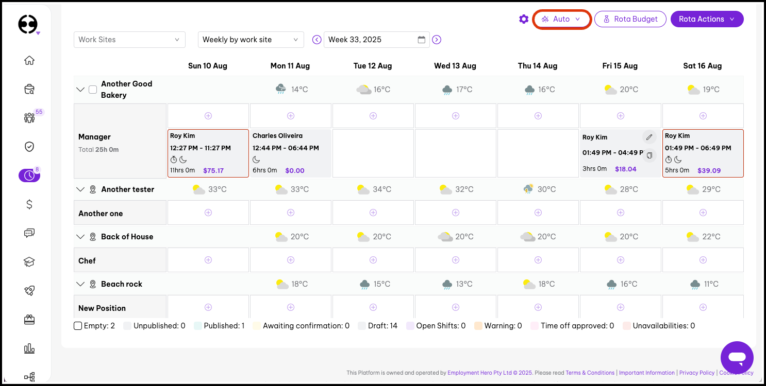Open the Weekly by work site view dropdown
766x386 pixels.
click(251, 40)
